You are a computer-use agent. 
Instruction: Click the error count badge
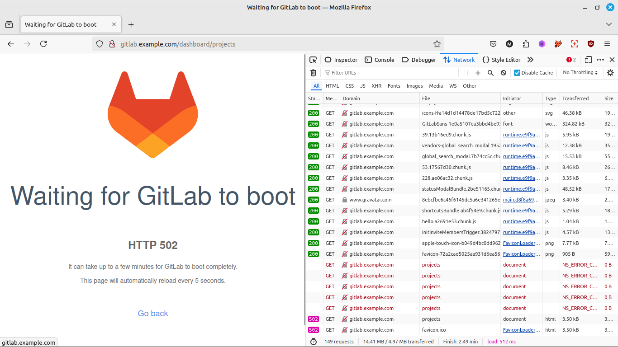[x=571, y=60]
